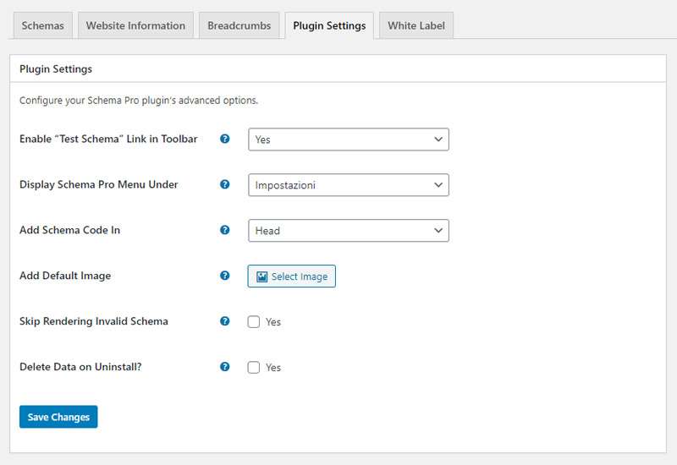
Task: Click the Delete Data on Uninstall? label
Action: (x=80, y=367)
